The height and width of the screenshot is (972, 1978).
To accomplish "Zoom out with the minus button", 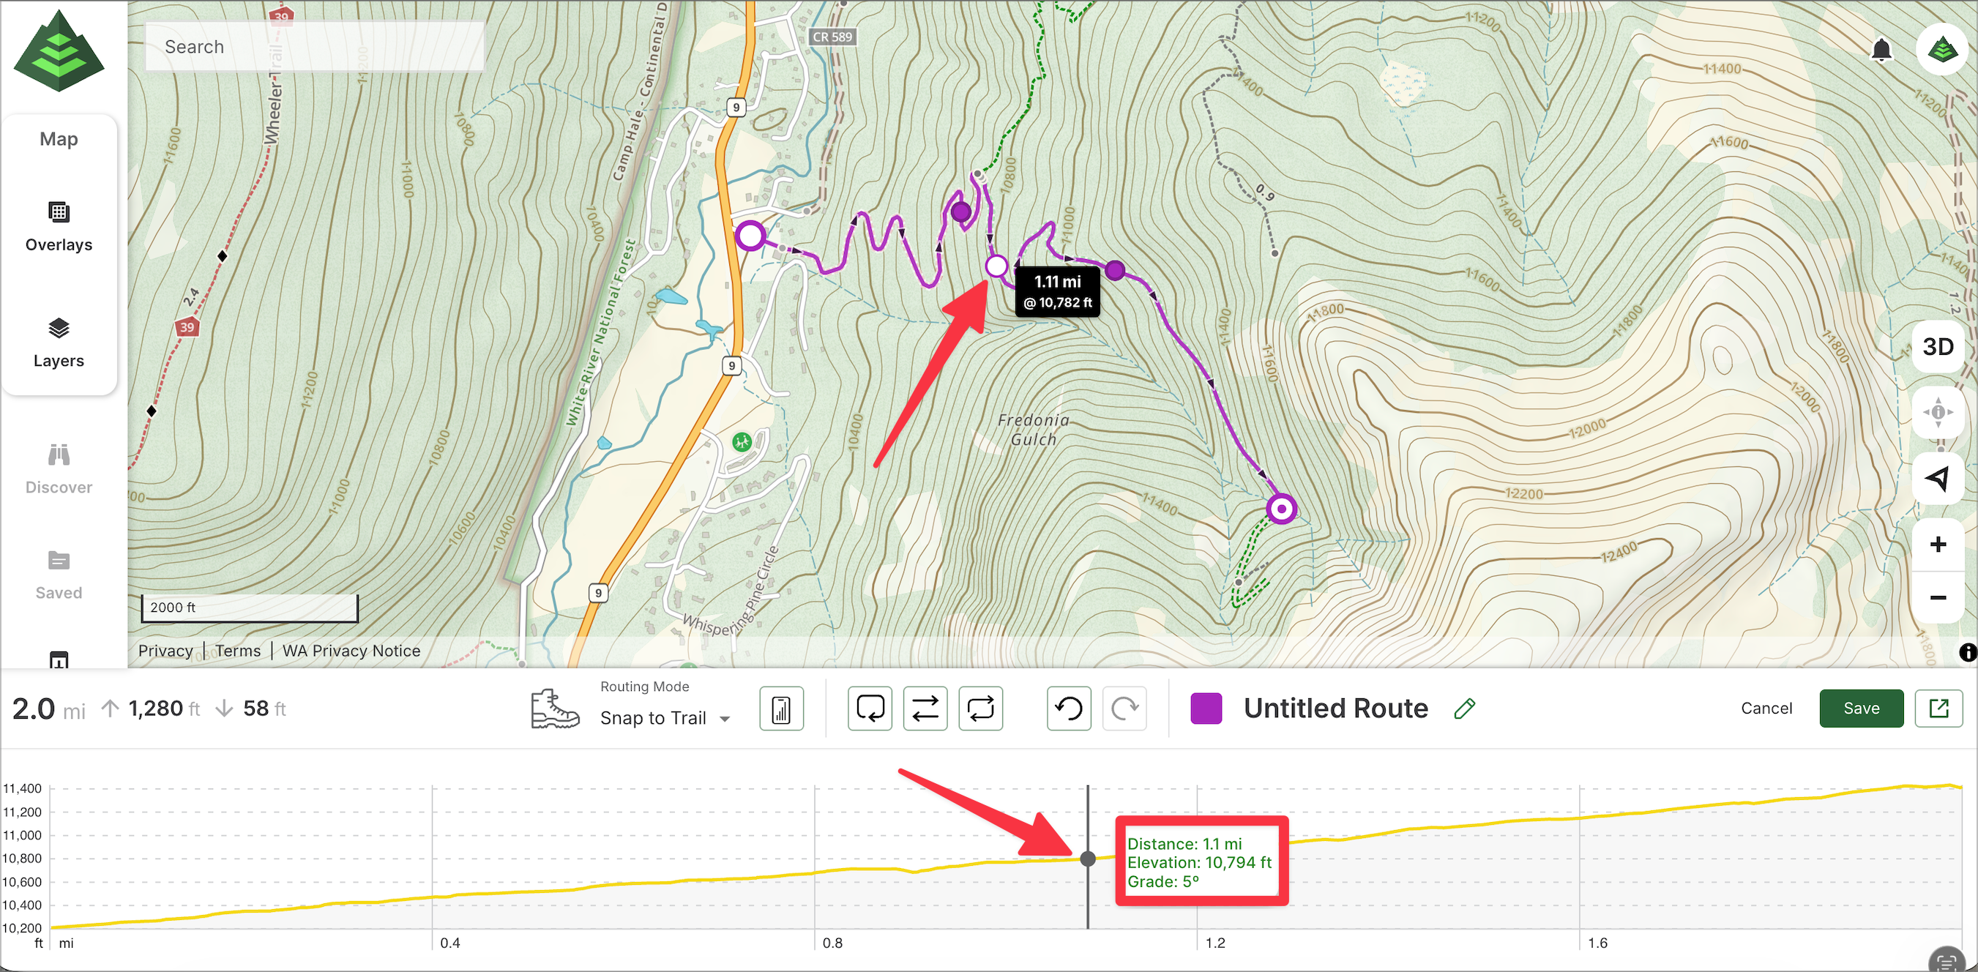I will click(1937, 597).
